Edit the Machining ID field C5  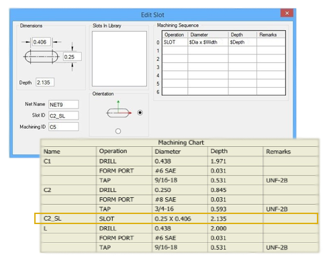(64, 127)
